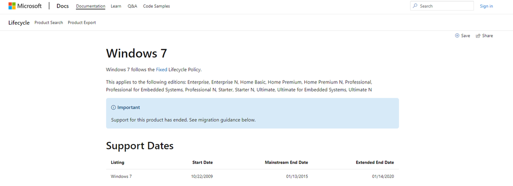Click the Microsoft logo

pos(25,6)
